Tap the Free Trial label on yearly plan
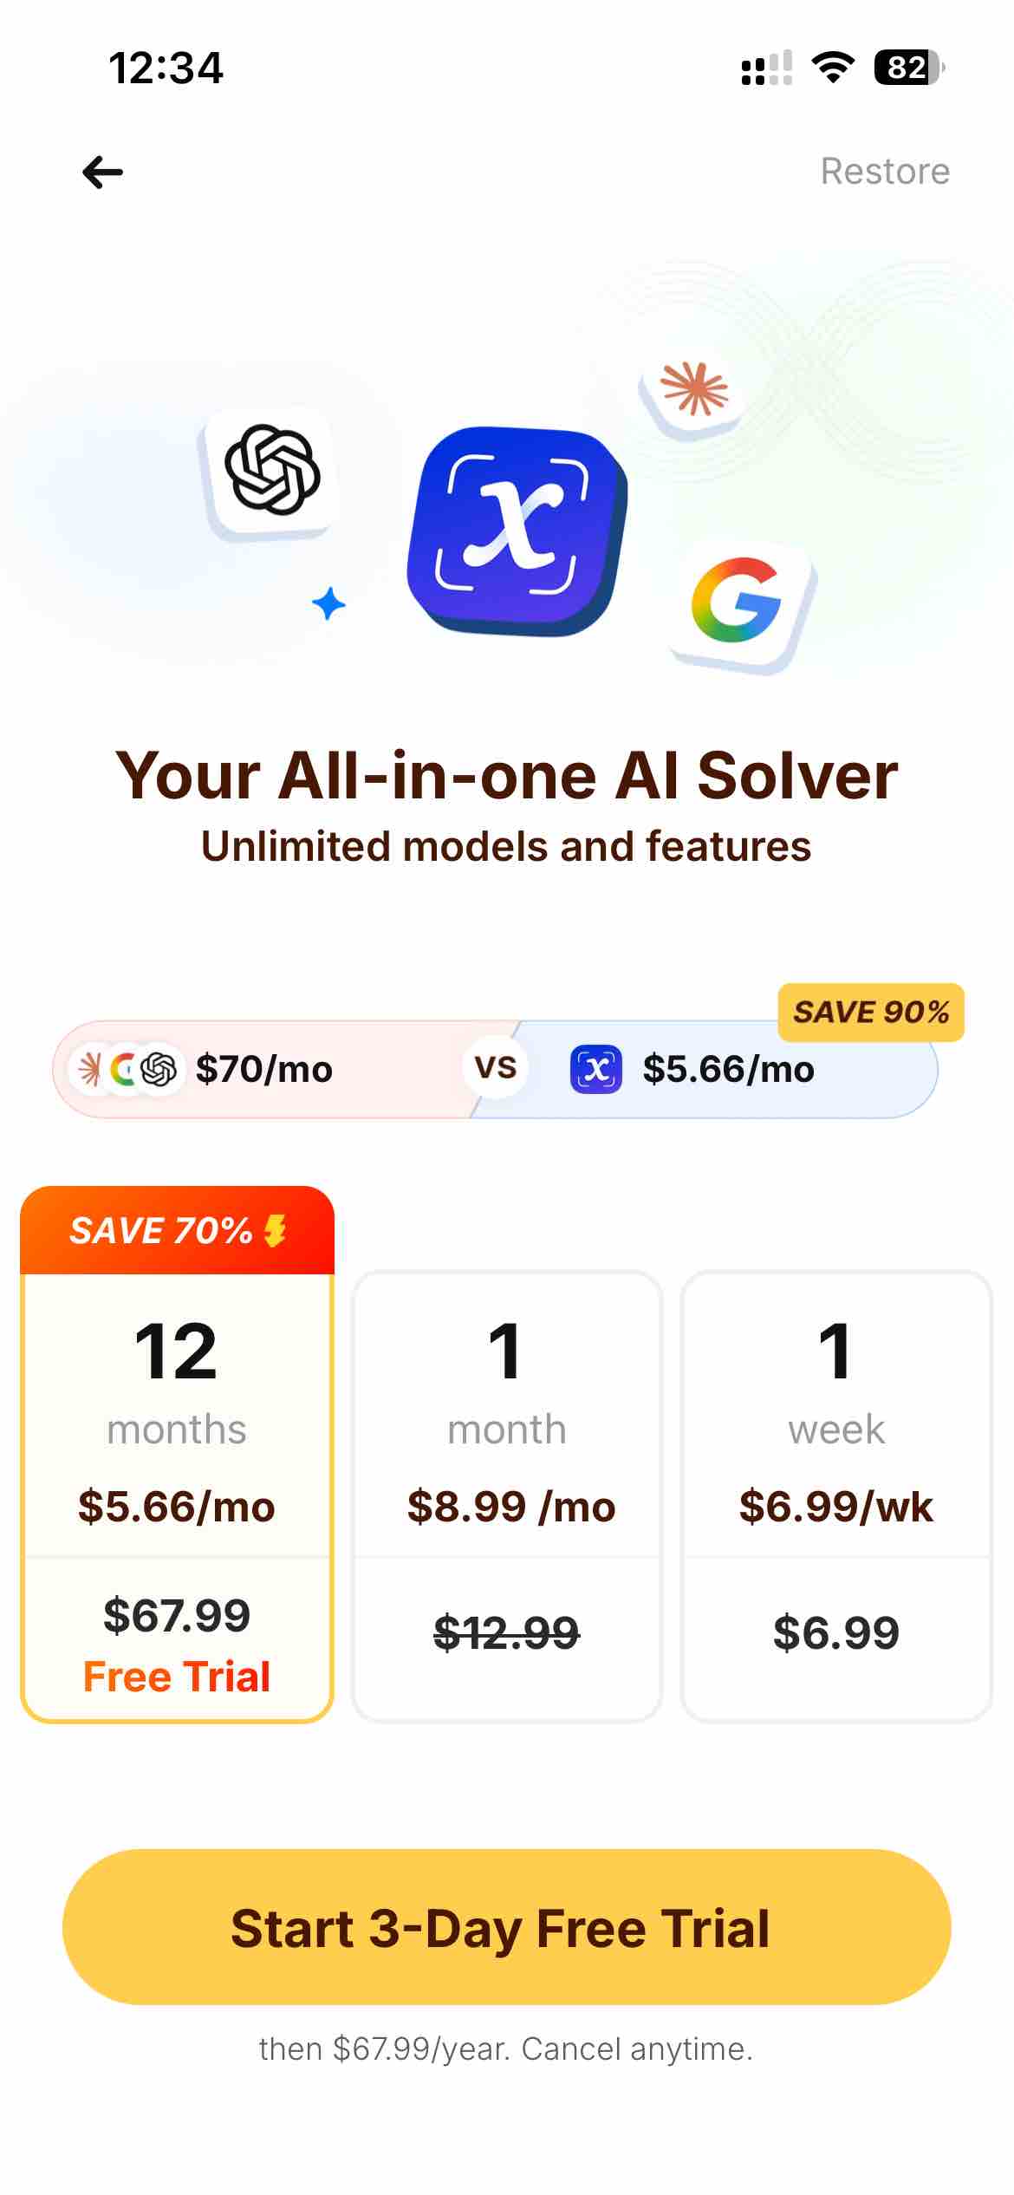 tap(177, 1677)
